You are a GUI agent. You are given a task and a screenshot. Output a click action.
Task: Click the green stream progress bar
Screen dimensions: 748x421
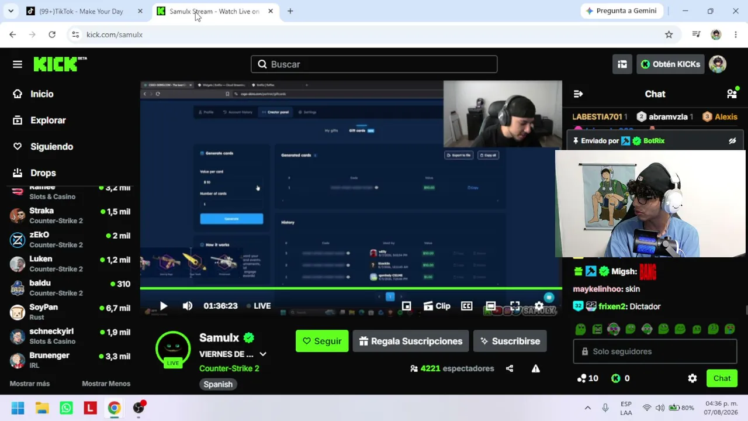click(351, 288)
